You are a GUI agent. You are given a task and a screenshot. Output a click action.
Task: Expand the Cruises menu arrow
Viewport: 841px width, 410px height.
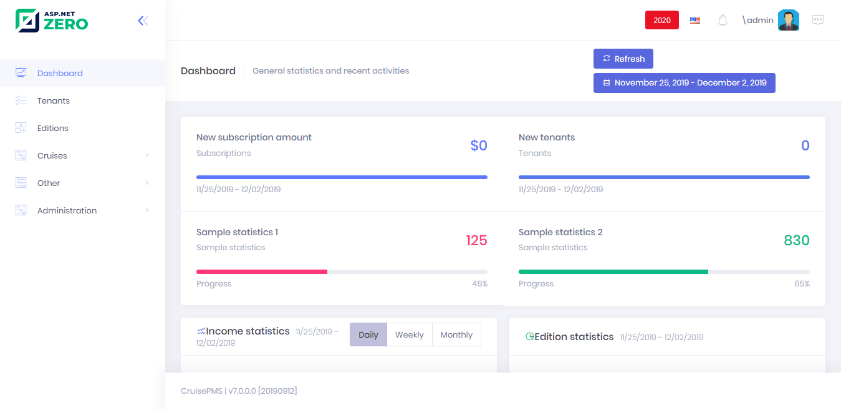147,155
